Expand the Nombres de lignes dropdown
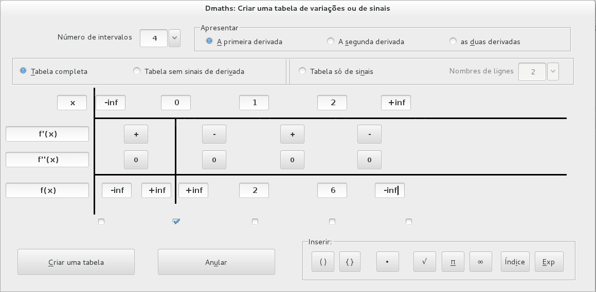This screenshot has height=292, width=596. point(553,71)
